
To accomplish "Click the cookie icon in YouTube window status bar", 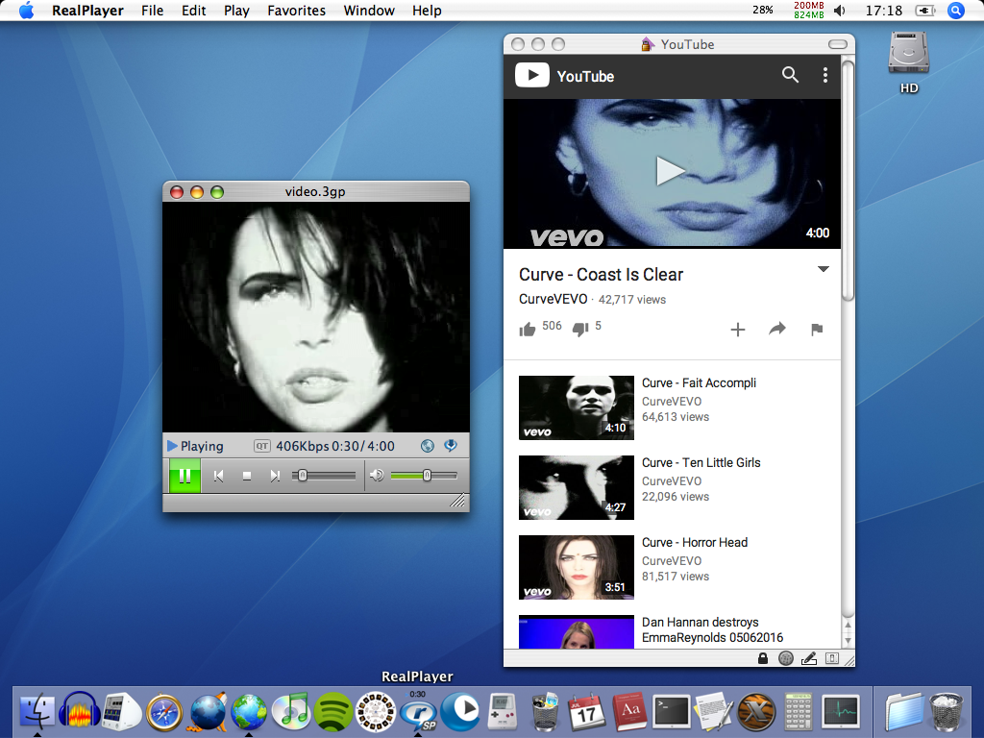I will 786,658.
